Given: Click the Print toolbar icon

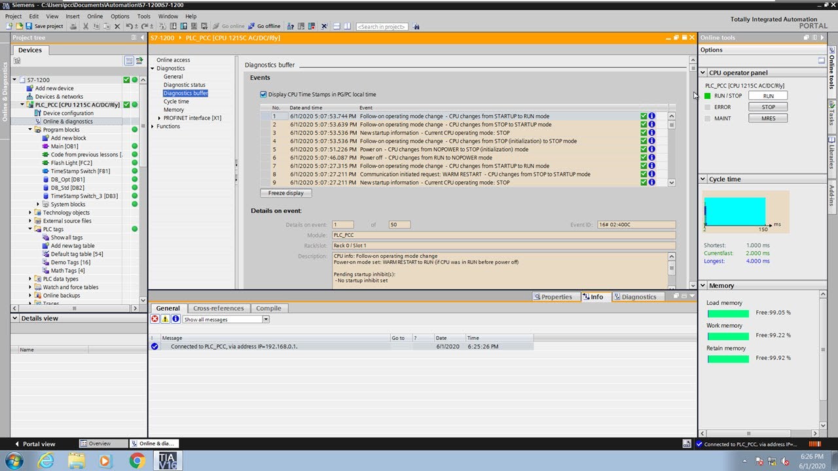Looking at the screenshot, I should (73, 26).
